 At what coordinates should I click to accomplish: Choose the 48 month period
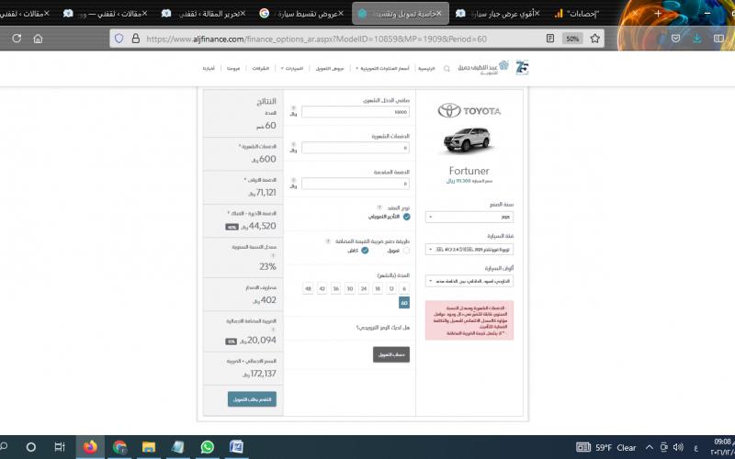308,288
